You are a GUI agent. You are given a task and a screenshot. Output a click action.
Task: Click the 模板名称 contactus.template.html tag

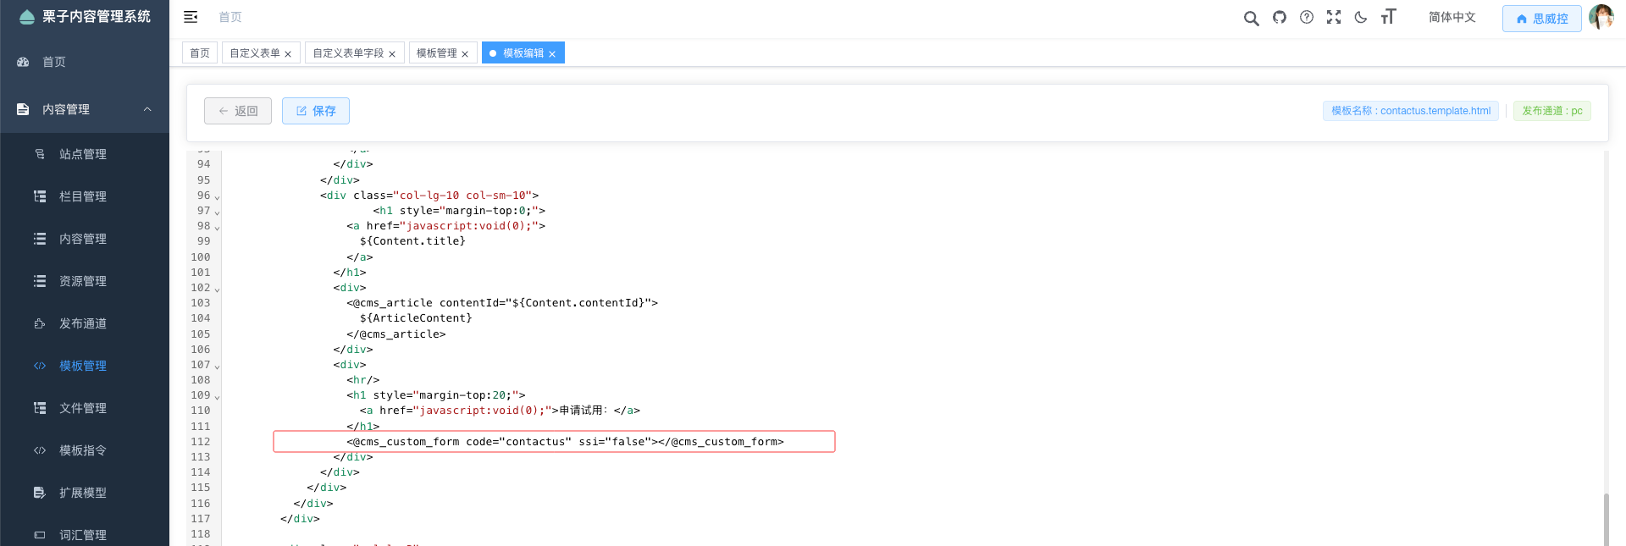click(x=1411, y=111)
